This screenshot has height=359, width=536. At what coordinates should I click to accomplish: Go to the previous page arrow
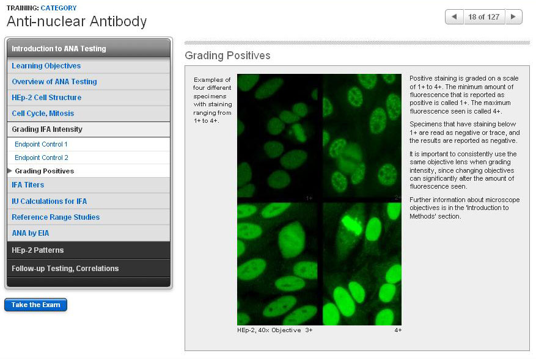point(454,17)
